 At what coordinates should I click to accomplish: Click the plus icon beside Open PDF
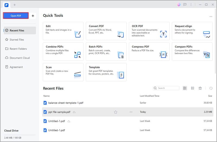point(33,16)
